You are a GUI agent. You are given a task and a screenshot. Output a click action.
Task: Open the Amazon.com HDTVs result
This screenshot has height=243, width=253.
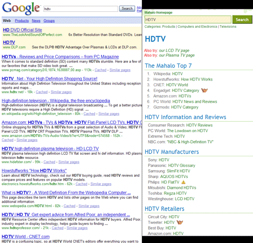pyautogui.click(x=72, y=122)
